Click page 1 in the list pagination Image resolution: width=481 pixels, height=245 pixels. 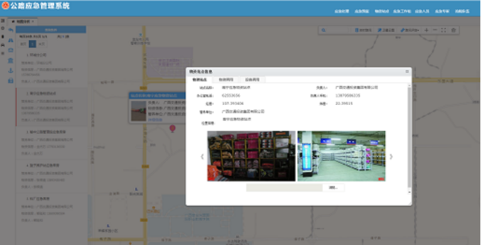coord(32,44)
